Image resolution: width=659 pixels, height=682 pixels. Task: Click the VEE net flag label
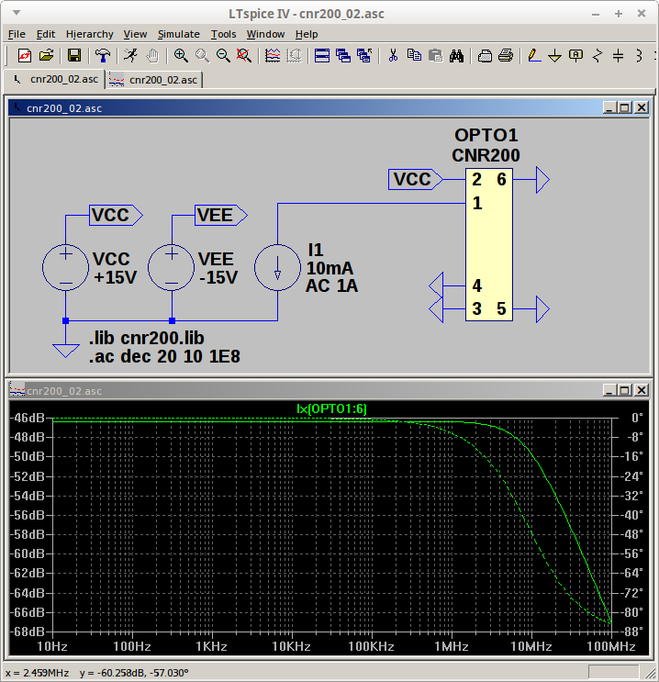(x=220, y=216)
